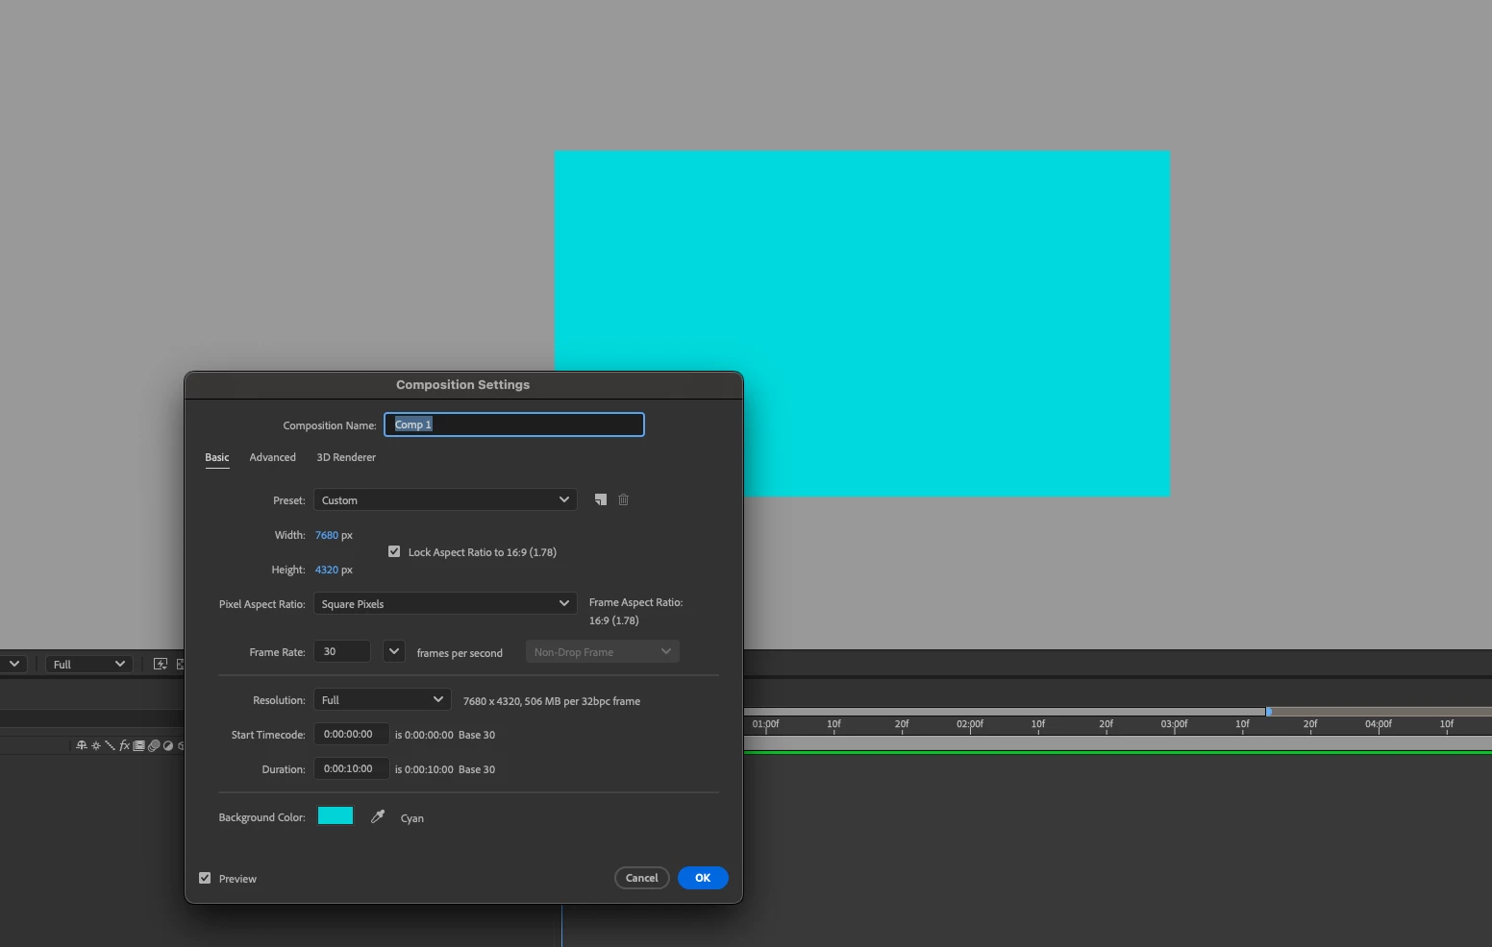
Task: Click the delete preset trash icon
Action: (623, 499)
